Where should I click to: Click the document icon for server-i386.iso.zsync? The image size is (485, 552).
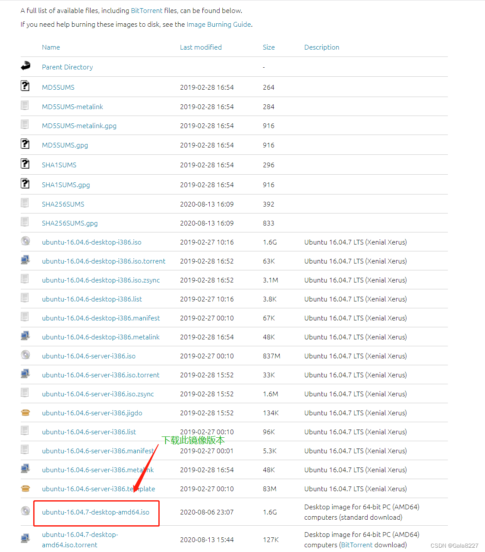(x=25, y=392)
